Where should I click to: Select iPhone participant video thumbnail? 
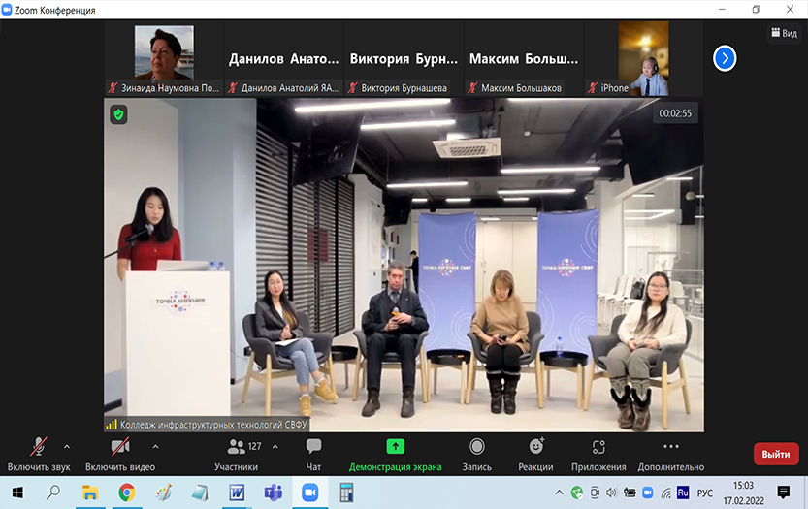coord(643,58)
